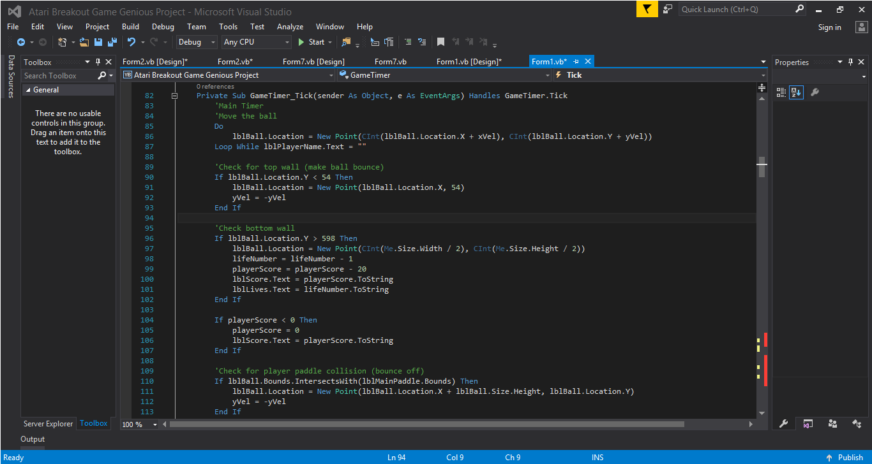
Task: Open the Analyze menu
Action: click(x=290, y=27)
